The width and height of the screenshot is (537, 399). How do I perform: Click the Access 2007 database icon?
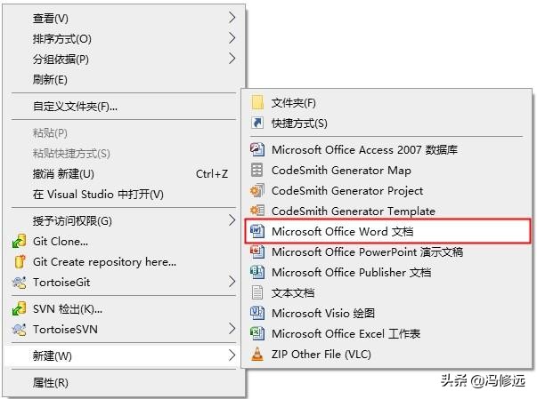point(257,149)
